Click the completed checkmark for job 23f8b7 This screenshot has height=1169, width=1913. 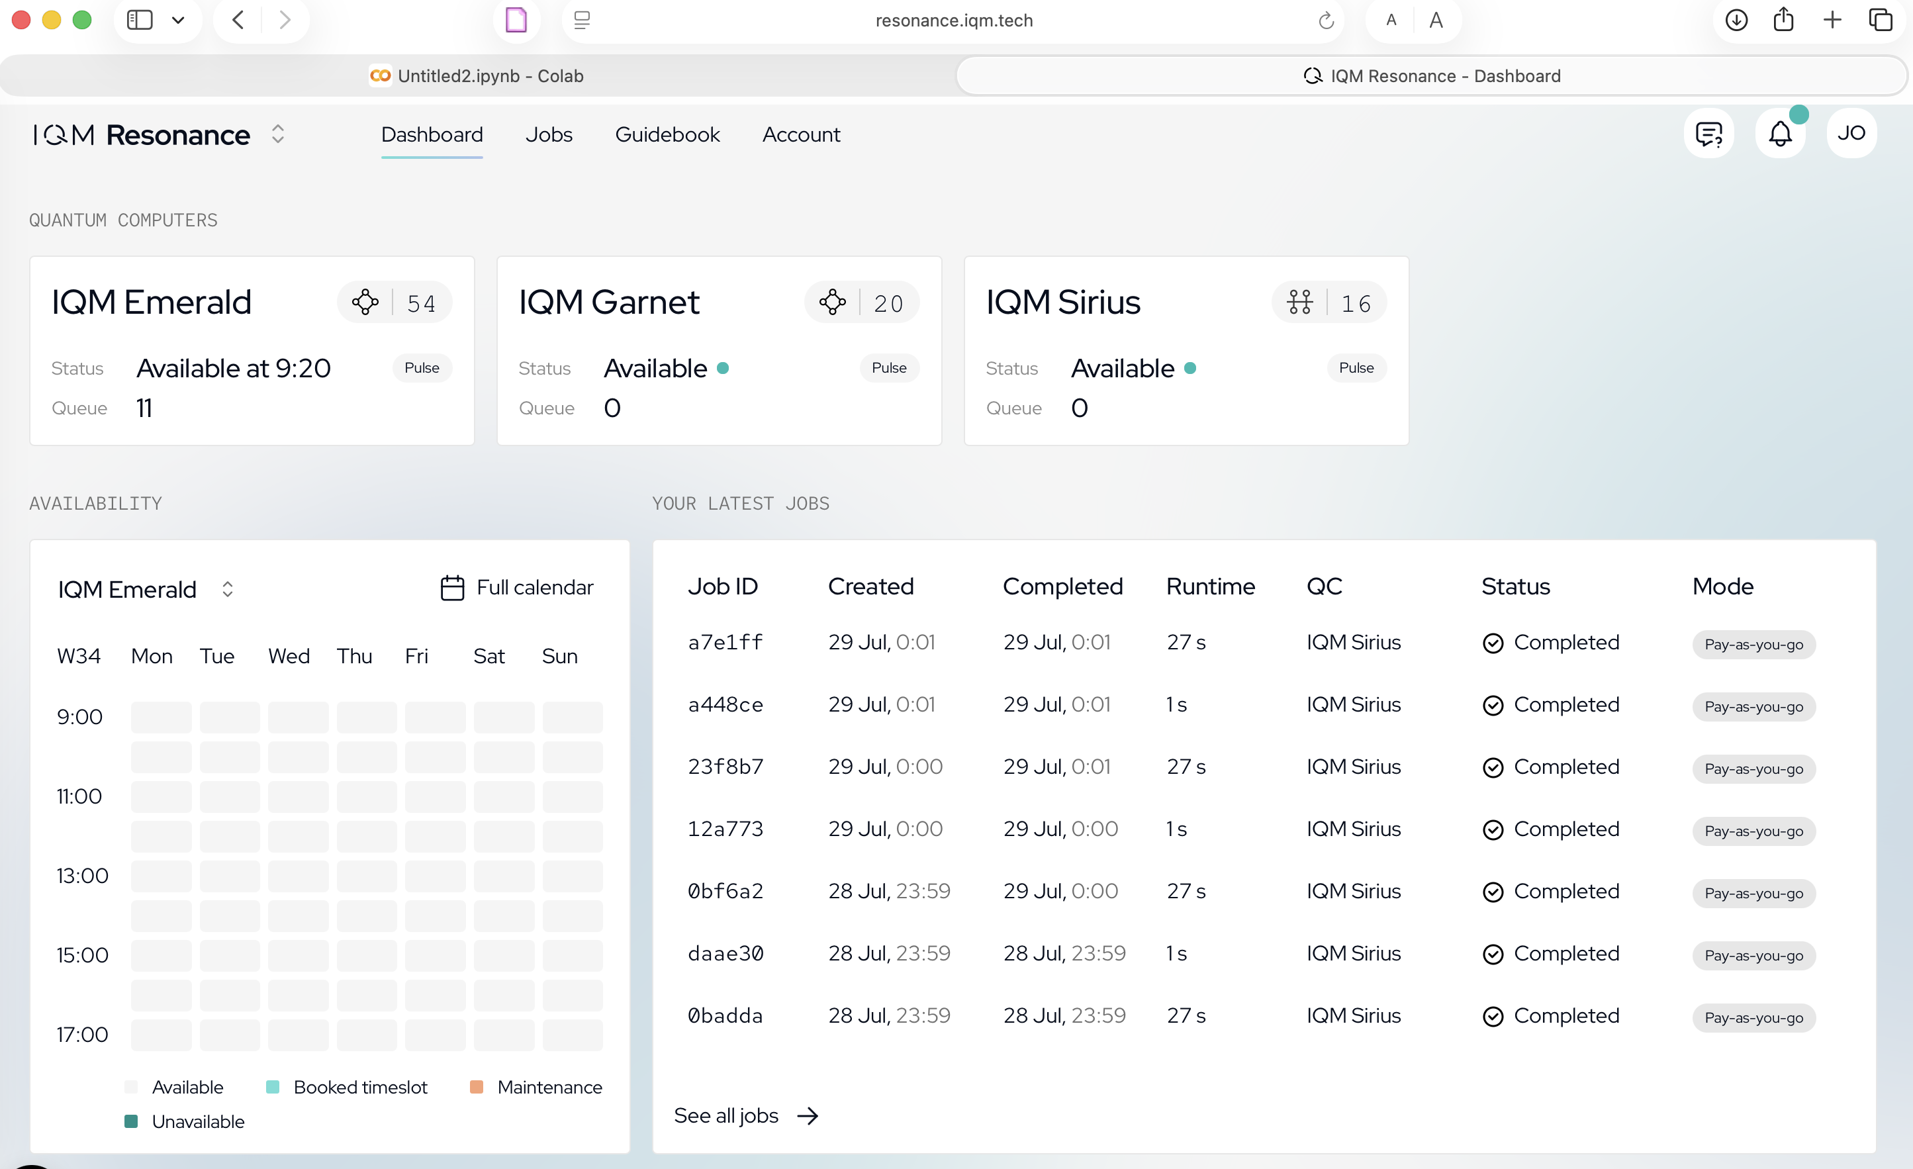[1493, 768]
